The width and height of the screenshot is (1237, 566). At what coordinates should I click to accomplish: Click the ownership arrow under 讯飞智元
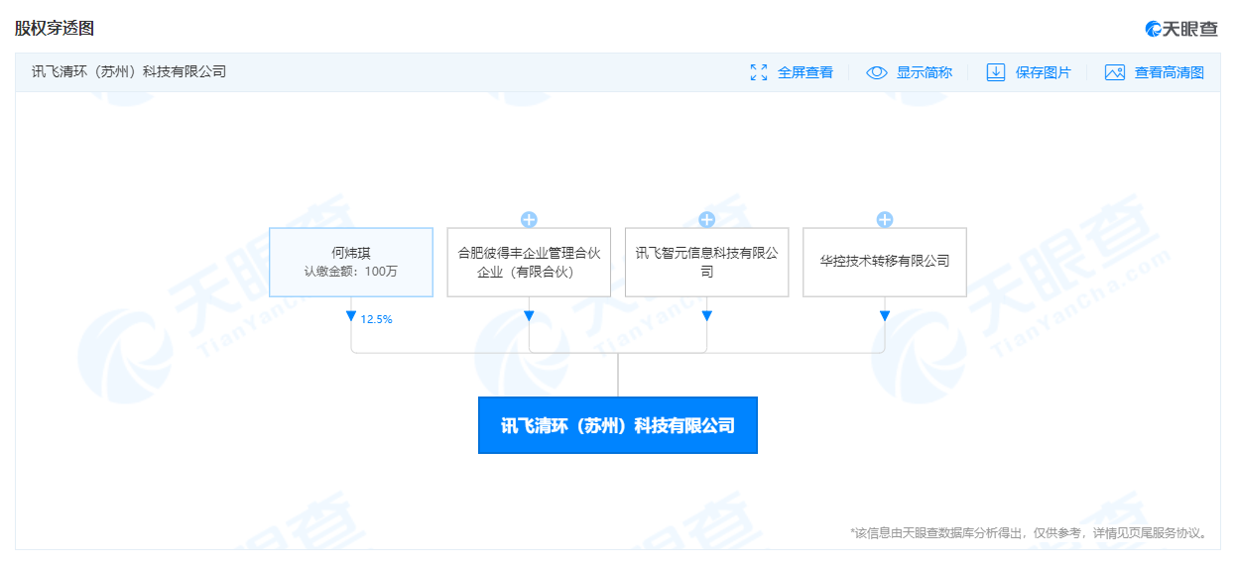[x=707, y=316]
